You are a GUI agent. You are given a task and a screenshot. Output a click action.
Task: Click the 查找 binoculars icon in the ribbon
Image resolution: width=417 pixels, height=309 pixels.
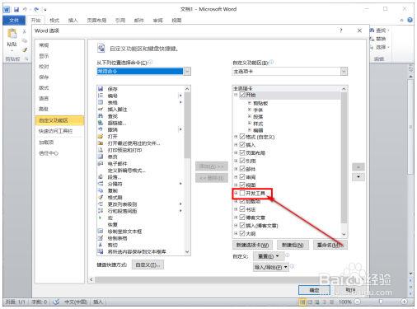(x=372, y=30)
